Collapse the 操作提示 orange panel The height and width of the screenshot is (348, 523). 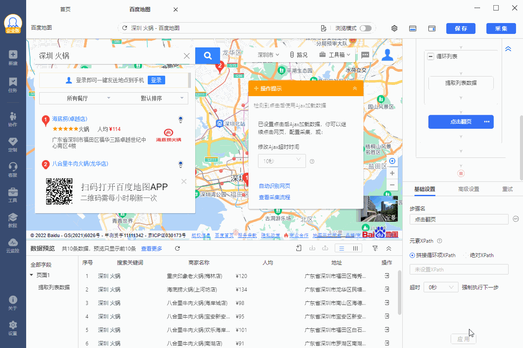(355, 88)
